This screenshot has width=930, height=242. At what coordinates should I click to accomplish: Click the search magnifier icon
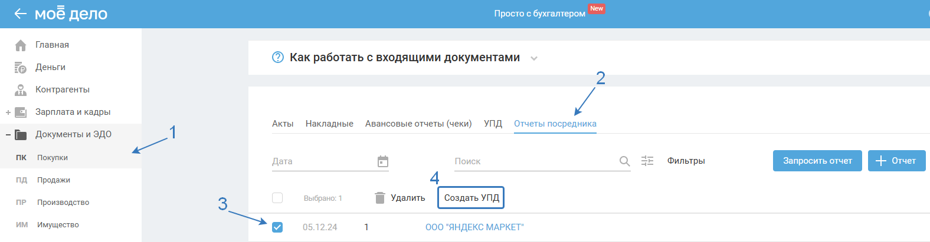coord(624,161)
